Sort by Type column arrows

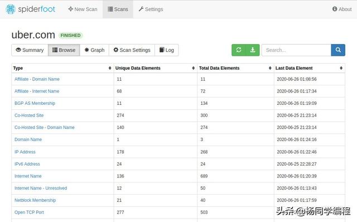tap(110, 68)
